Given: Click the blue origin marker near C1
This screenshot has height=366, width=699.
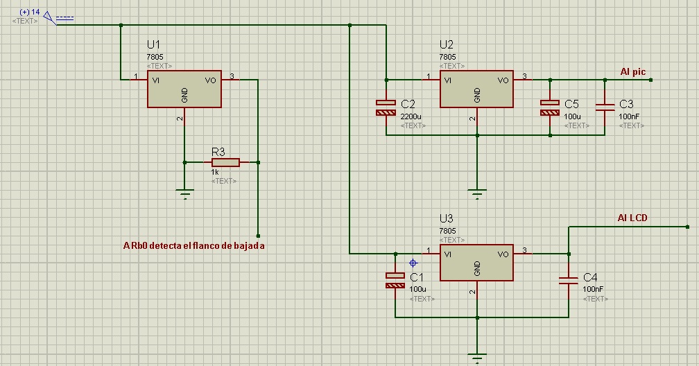Looking at the screenshot, I should point(413,263).
